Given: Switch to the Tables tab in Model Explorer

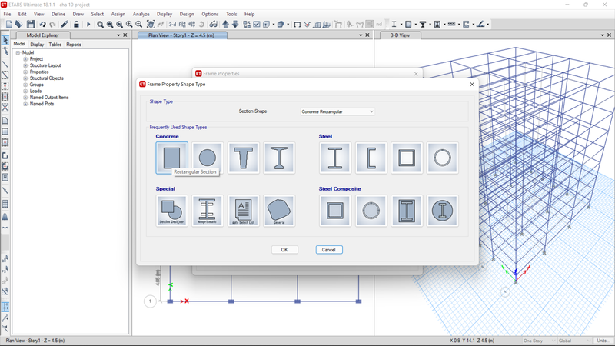Looking at the screenshot, I should [x=55, y=45].
